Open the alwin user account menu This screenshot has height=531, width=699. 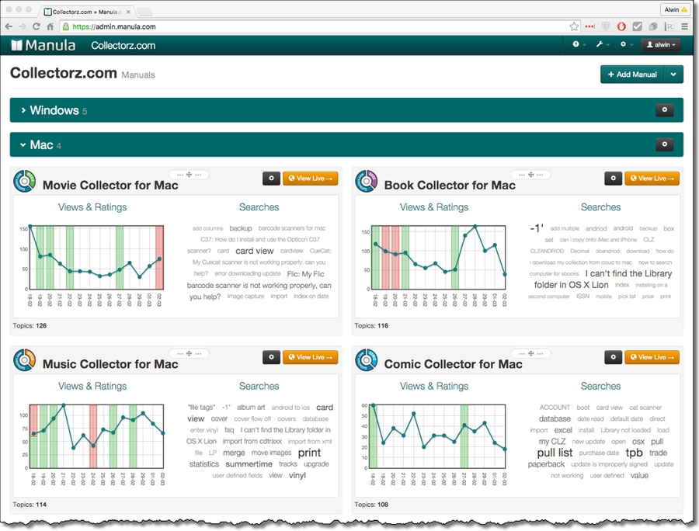coord(661,45)
